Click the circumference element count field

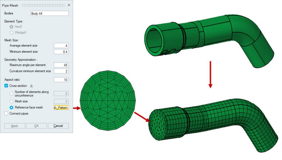click(x=61, y=93)
